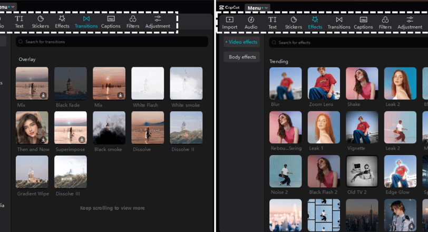Select the Video effects category

241,42
